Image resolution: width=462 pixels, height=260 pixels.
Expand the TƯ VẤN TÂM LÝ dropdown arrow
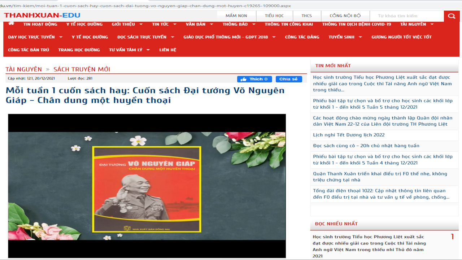tap(148, 50)
